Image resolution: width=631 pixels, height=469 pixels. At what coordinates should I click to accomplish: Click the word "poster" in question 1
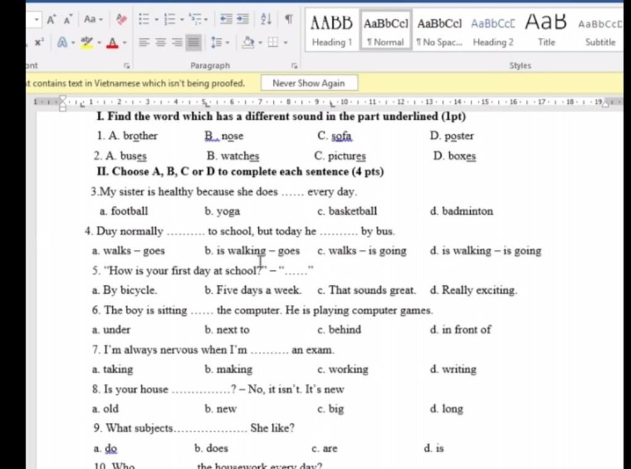(x=459, y=136)
